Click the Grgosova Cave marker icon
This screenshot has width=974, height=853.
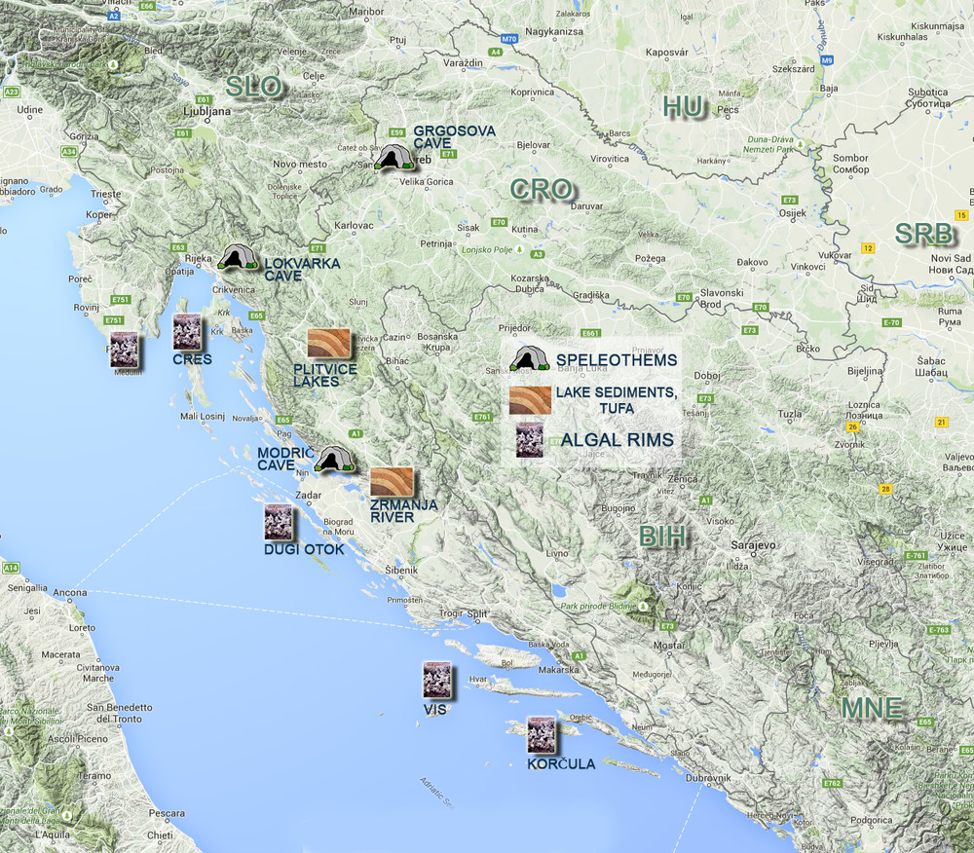[394, 158]
